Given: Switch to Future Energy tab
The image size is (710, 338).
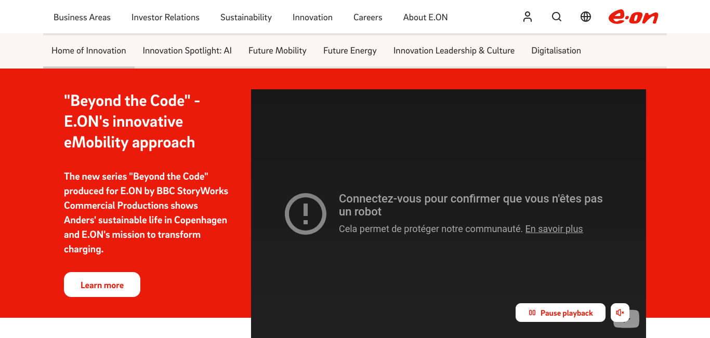Looking at the screenshot, I should point(350,50).
